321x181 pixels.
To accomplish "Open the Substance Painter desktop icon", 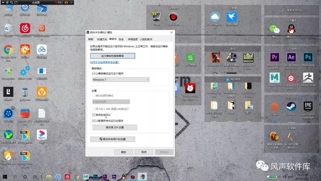I will tap(291, 78).
